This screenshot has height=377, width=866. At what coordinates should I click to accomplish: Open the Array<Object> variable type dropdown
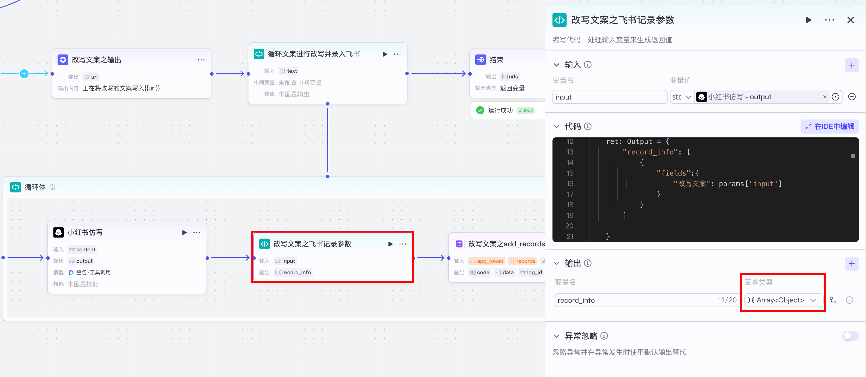pyautogui.click(x=783, y=300)
